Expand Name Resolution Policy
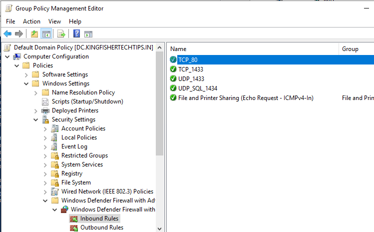The width and height of the screenshot is (374, 232). click(x=36, y=93)
